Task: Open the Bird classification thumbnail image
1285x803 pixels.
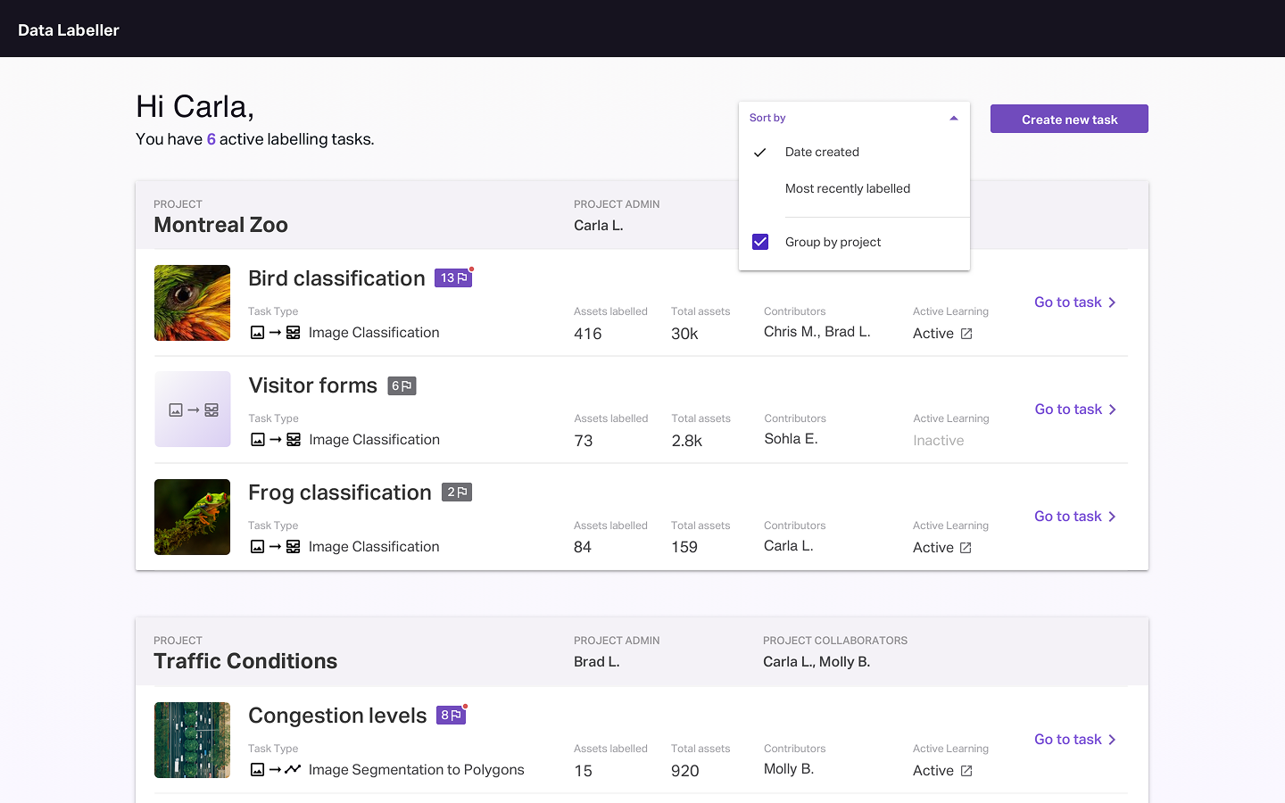Action: pos(193,302)
